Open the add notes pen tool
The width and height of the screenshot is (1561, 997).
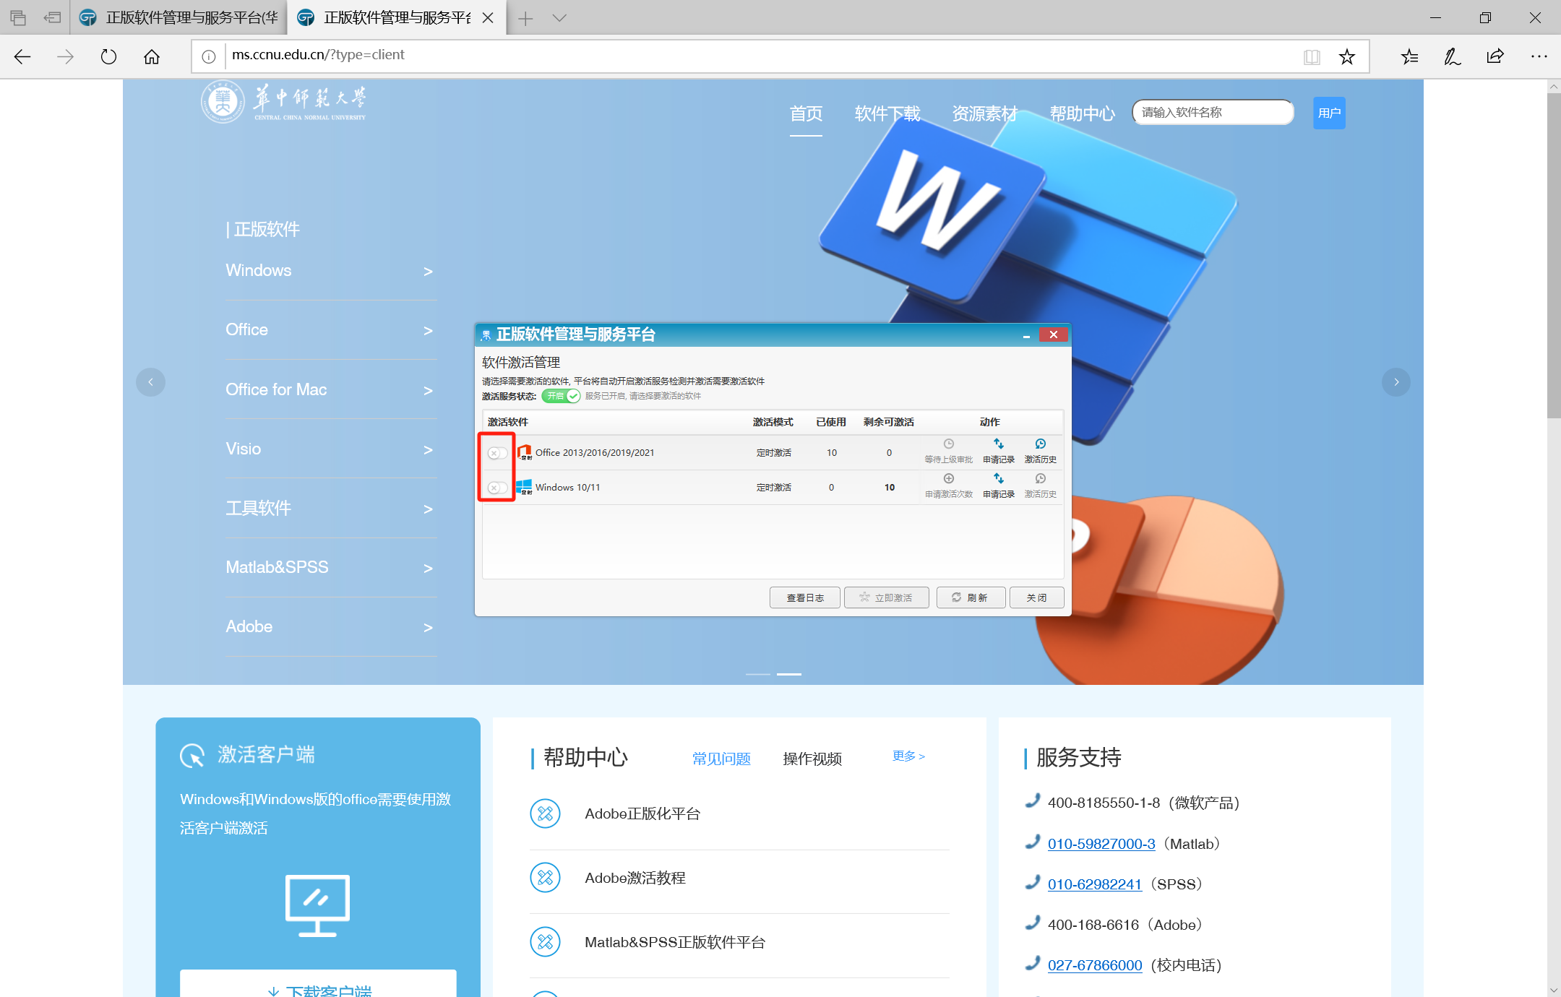1452,56
